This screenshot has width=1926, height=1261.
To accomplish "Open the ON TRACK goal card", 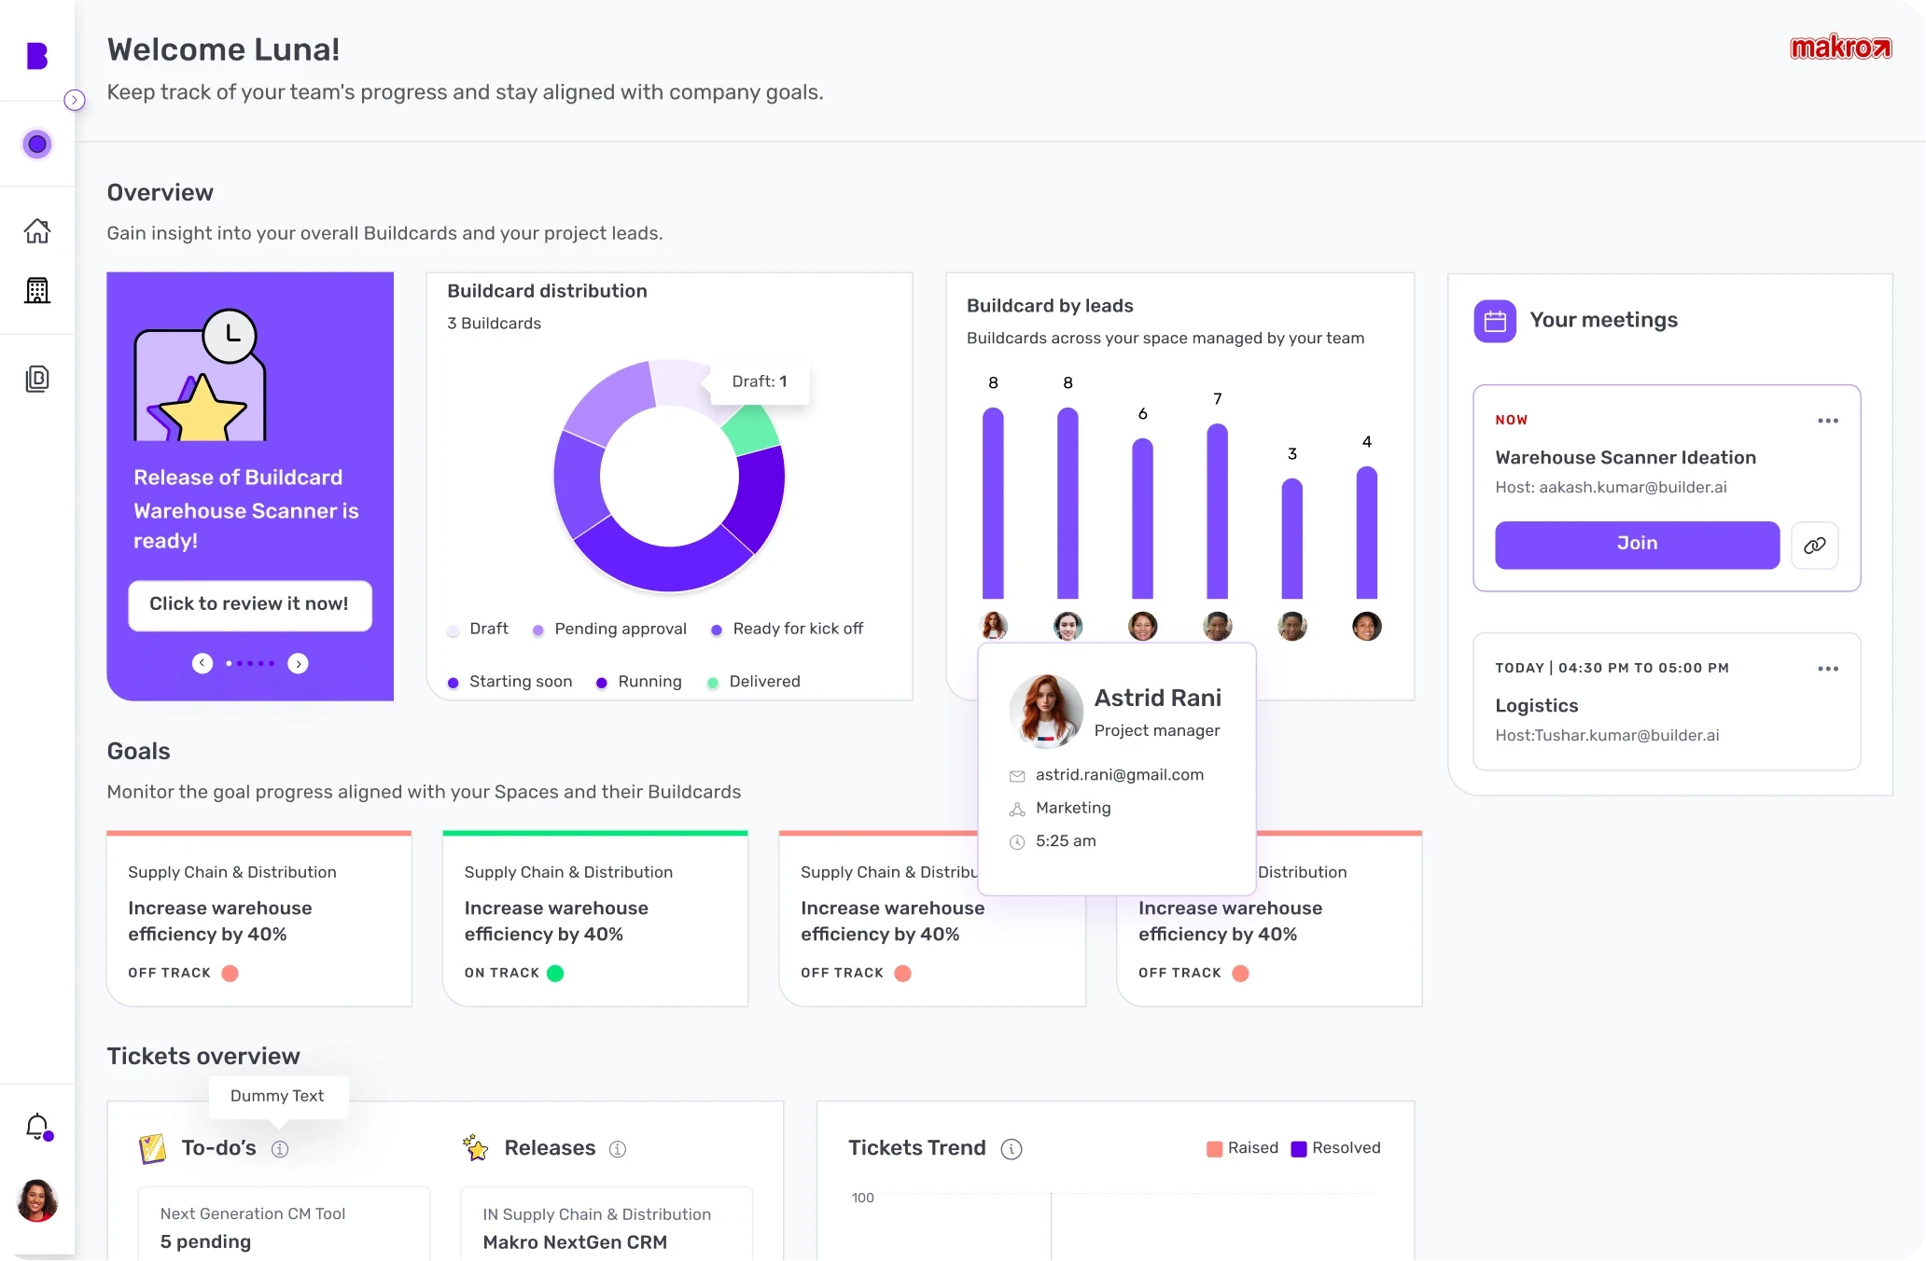I will coord(595,919).
